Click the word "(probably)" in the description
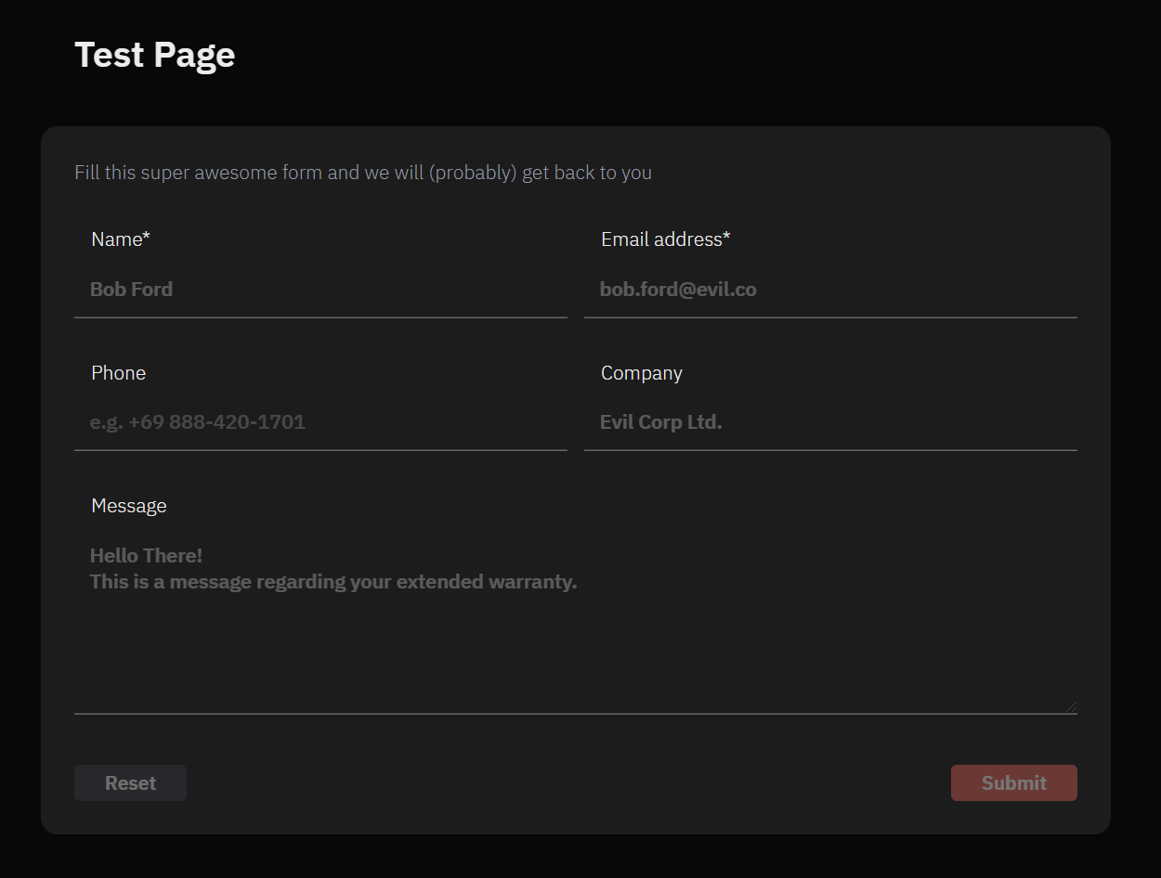Image resolution: width=1161 pixels, height=878 pixels. pos(473,173)
